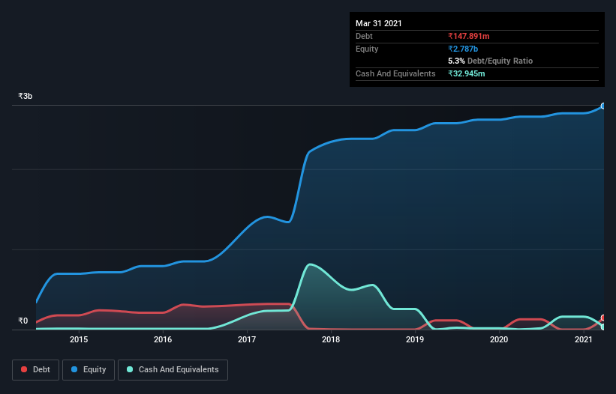Click the 2016 x-axis label

point(163,339)
